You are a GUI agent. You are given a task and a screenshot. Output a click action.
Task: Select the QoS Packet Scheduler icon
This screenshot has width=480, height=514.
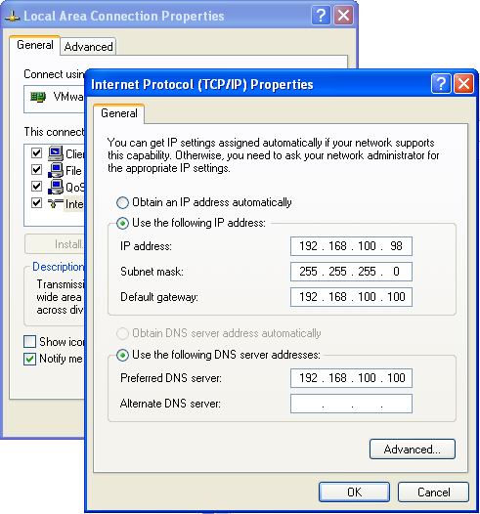[56, 187]
